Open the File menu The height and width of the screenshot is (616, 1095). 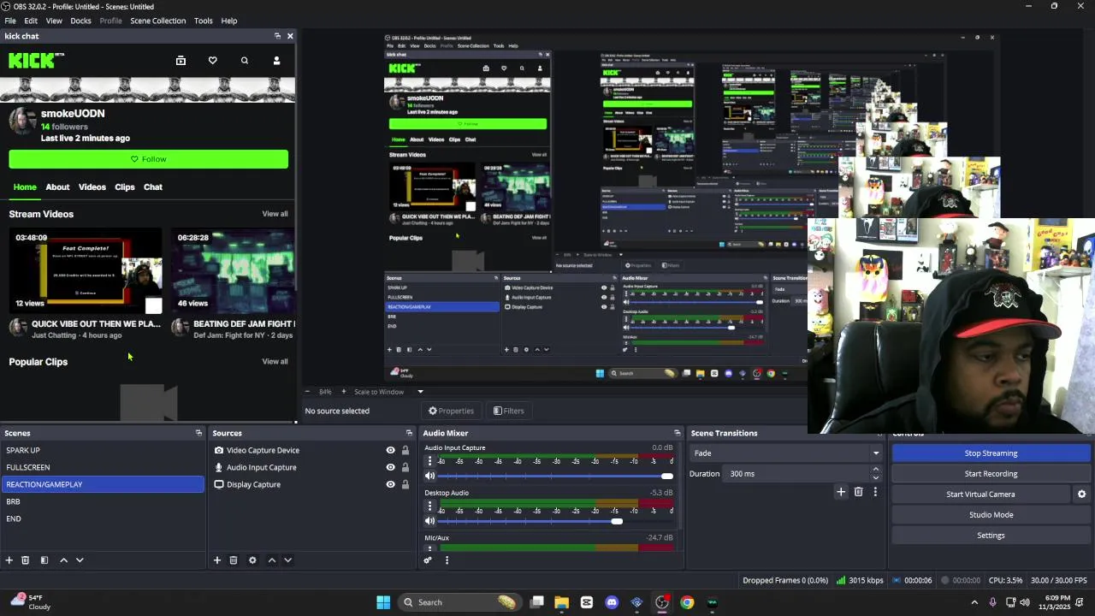(x=10, y=21)
